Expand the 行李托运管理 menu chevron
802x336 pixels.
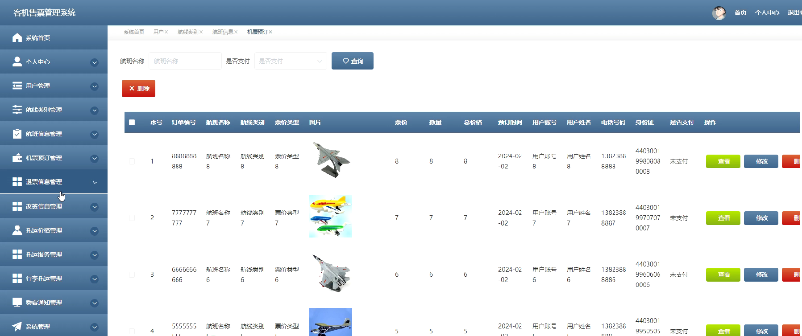coord(94,279)
